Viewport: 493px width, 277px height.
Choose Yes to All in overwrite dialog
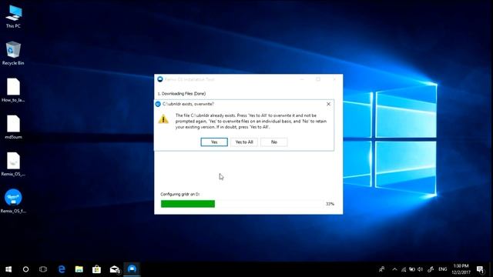point(244,142)
